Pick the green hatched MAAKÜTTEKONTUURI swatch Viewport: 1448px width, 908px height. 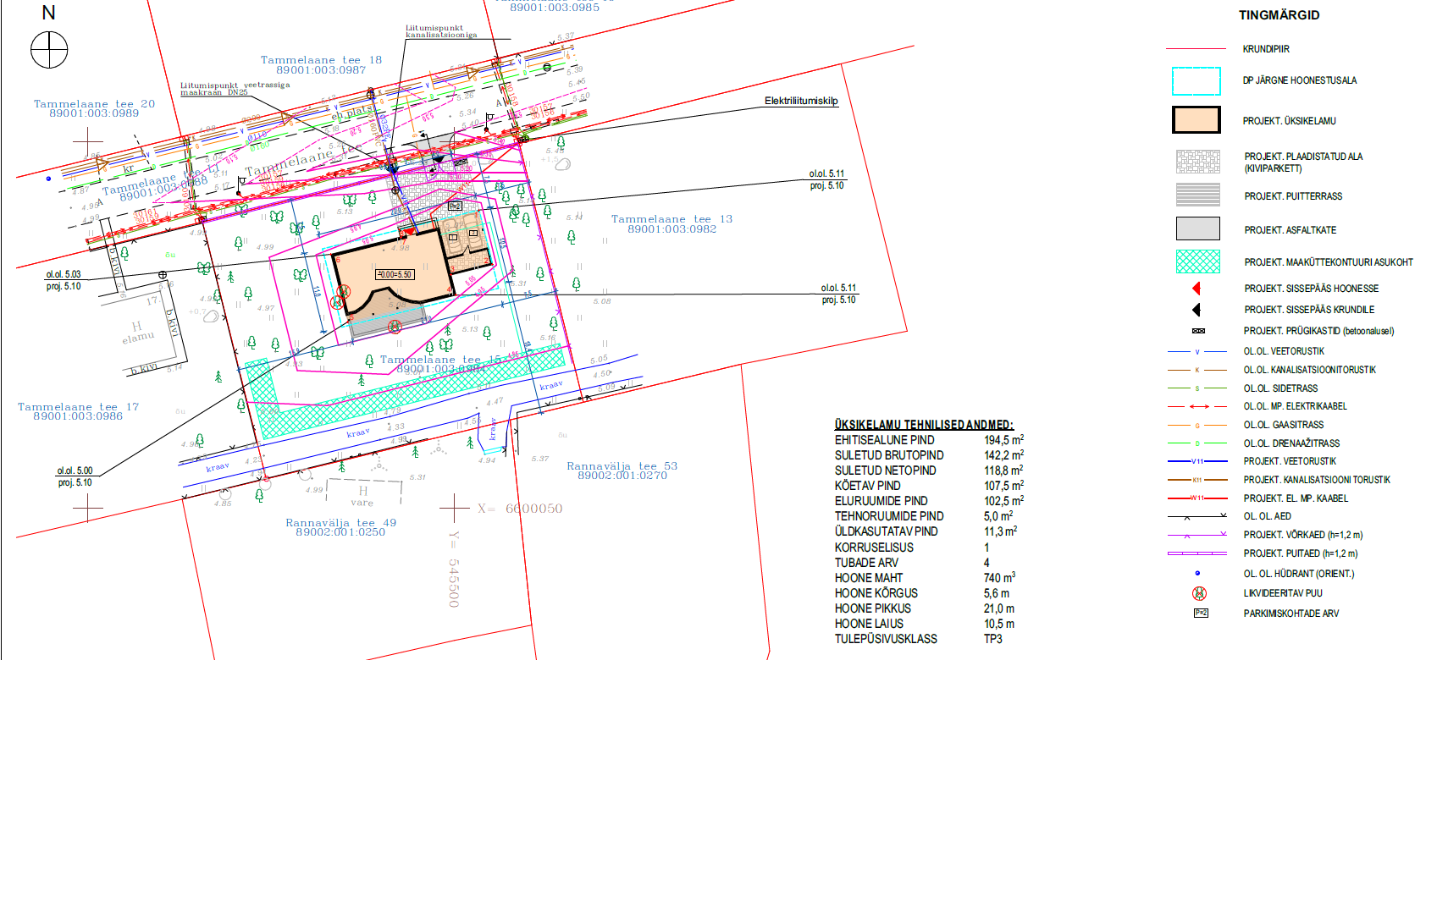coord(1197,261)
